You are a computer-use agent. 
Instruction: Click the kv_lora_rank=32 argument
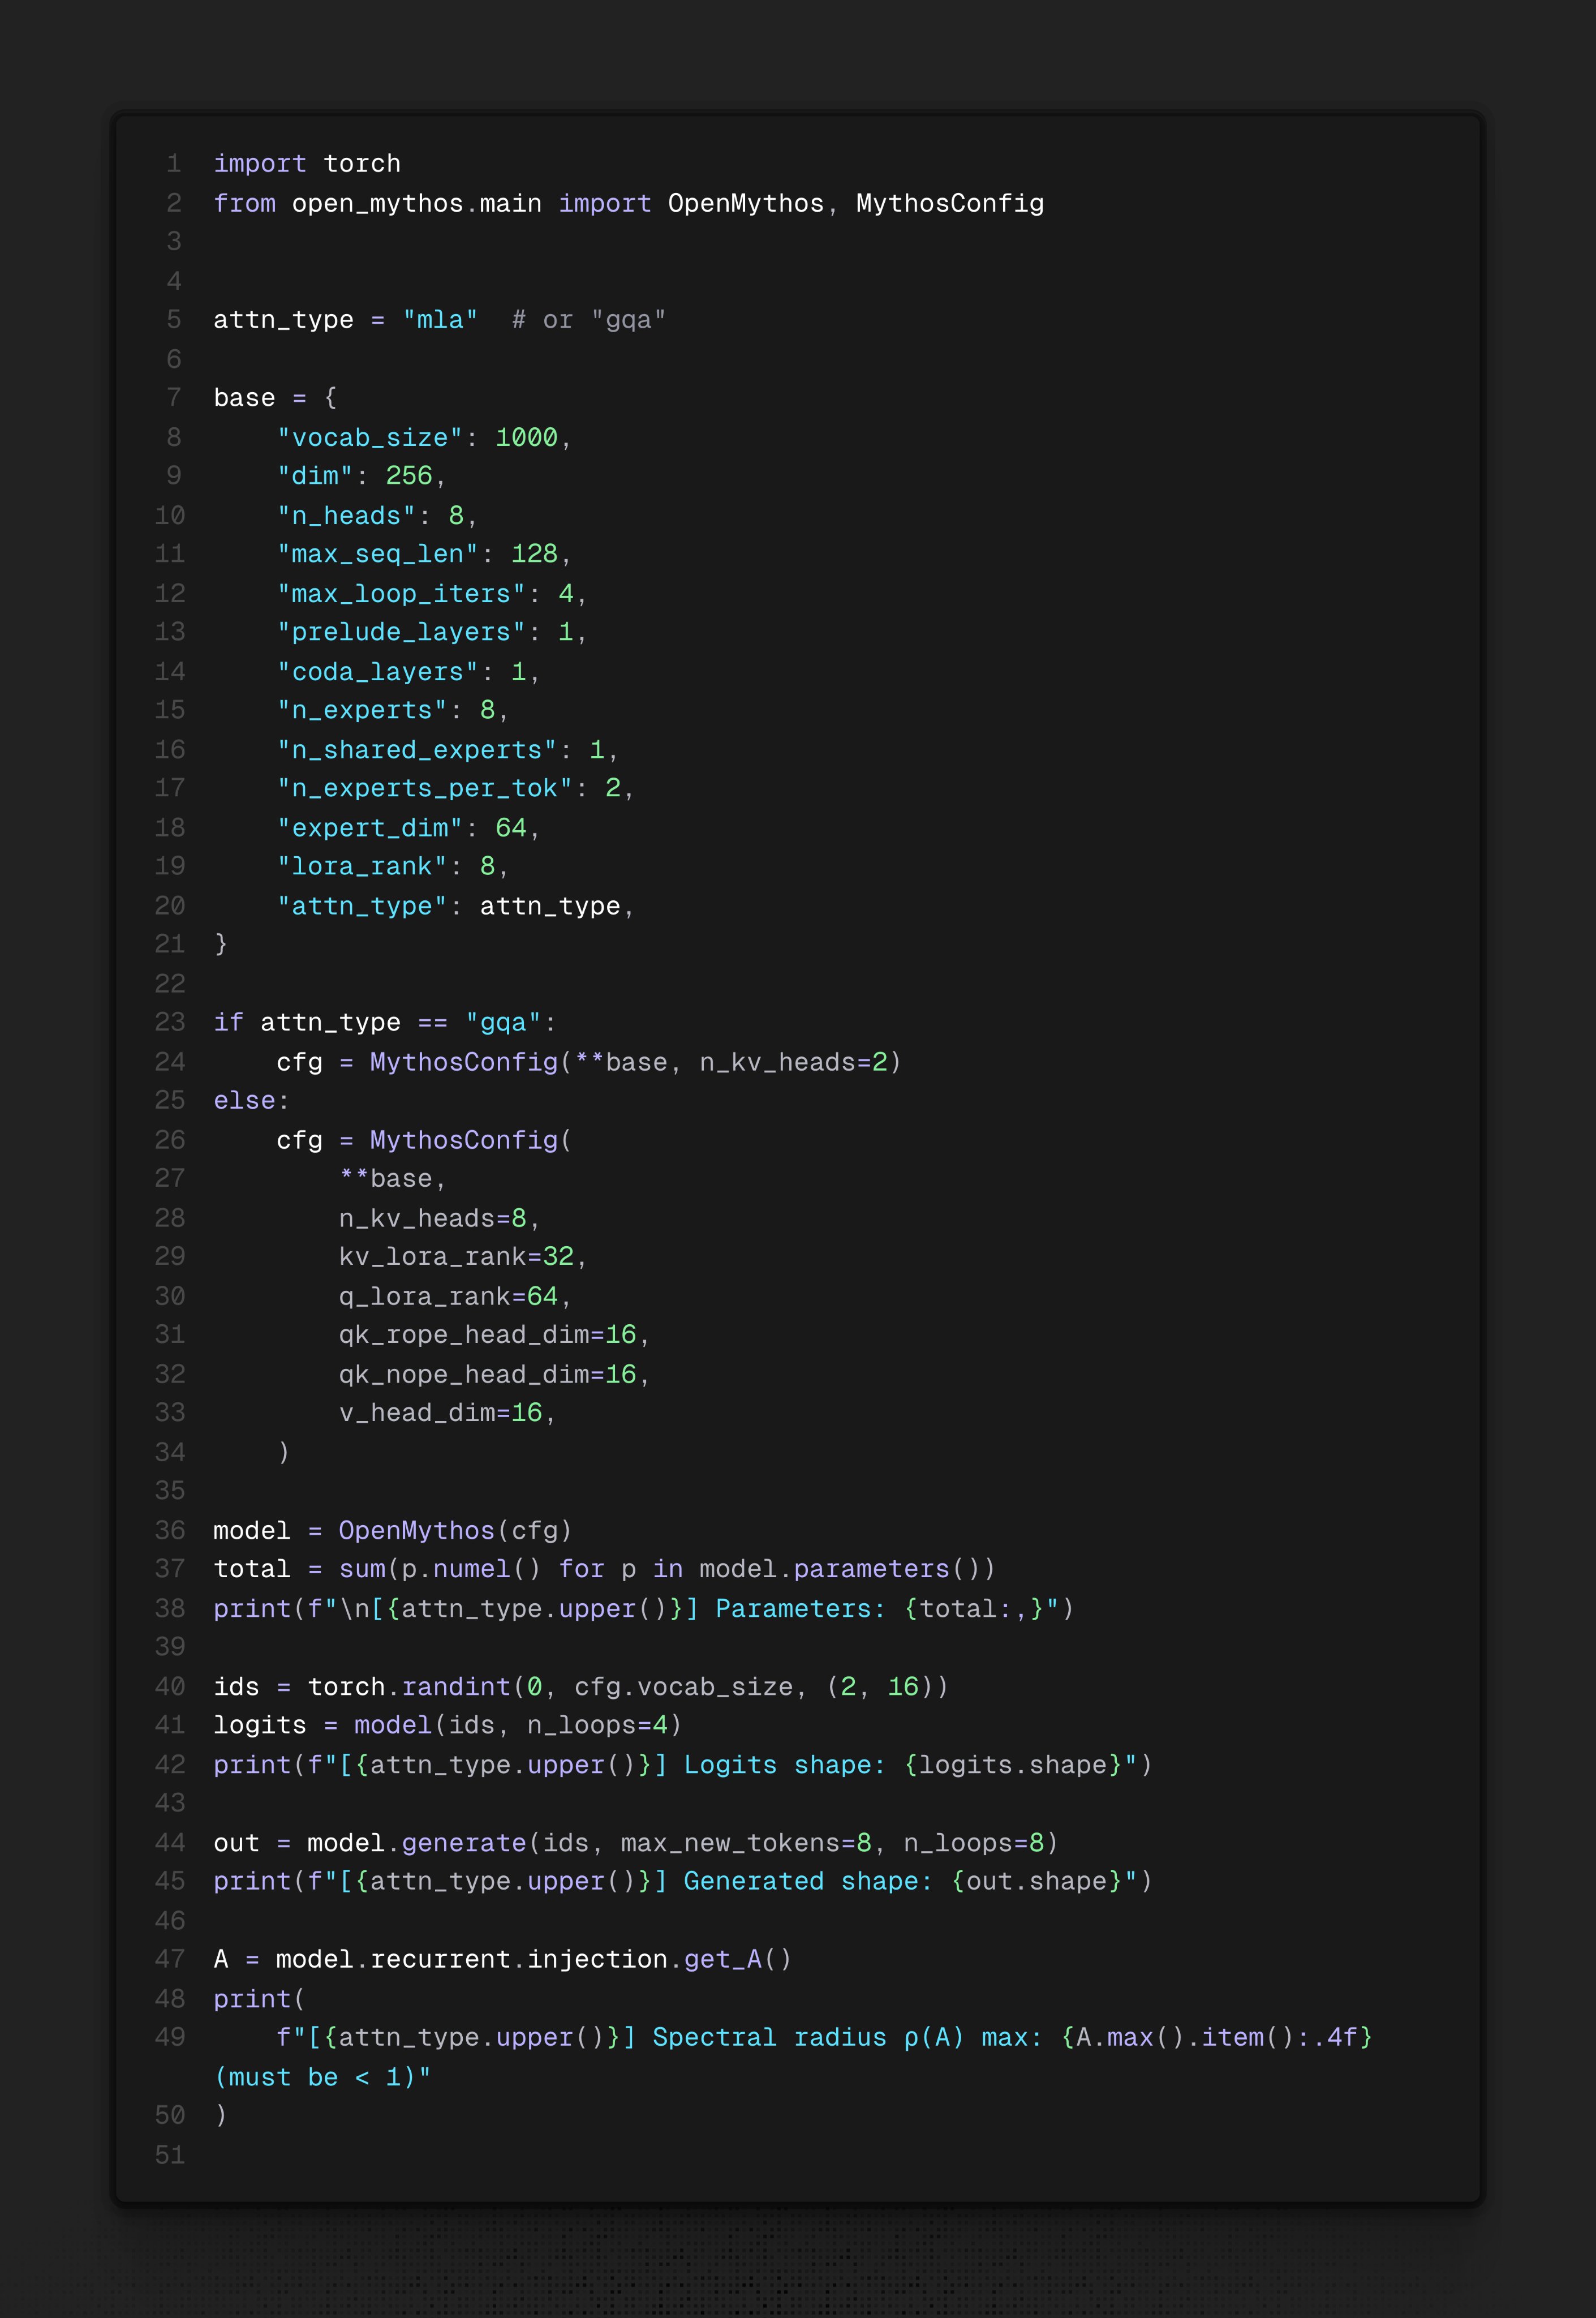point(456,1256)
